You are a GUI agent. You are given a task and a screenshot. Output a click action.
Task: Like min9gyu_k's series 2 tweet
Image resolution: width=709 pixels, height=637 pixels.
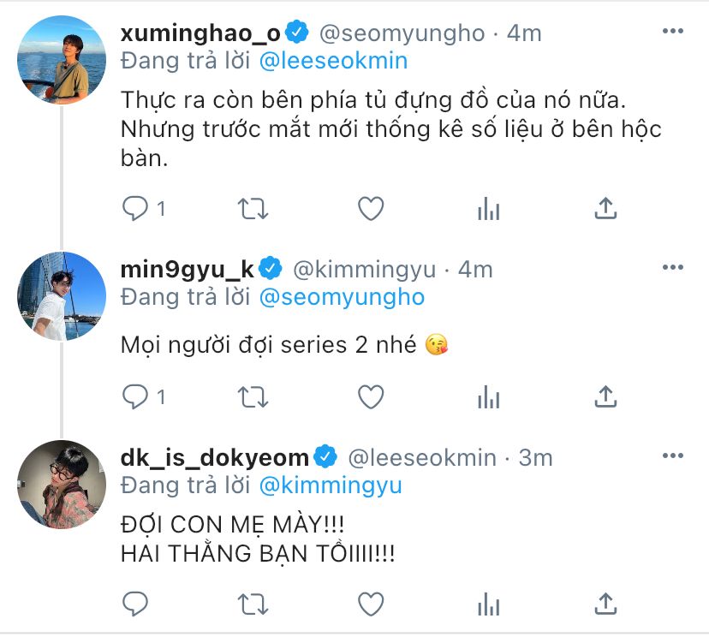pyautogui.click(x=370, y=396)
